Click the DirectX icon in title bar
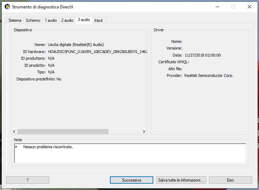 click(x=7, y=7)
